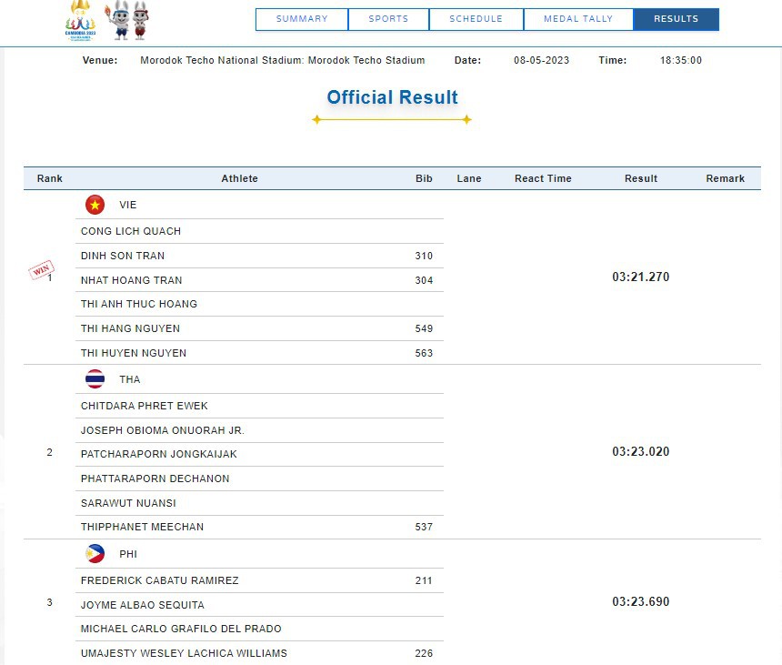Open the Summary tab

302,19
